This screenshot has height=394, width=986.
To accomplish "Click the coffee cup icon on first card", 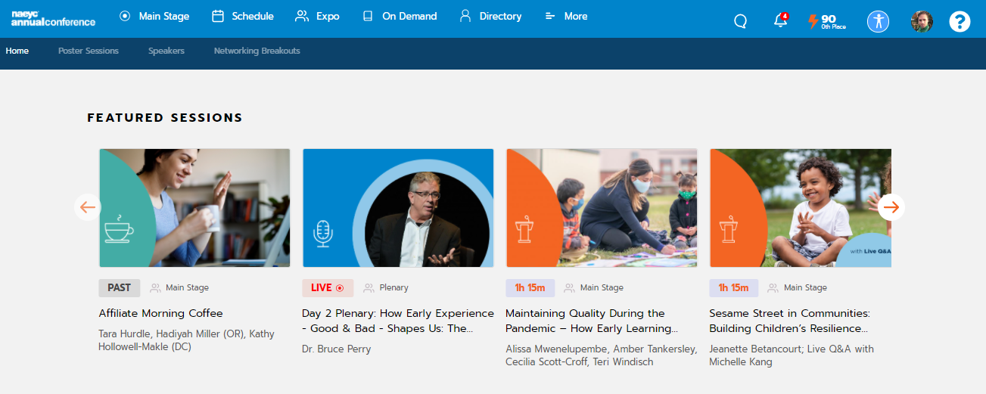I will [x=119, y=228].
